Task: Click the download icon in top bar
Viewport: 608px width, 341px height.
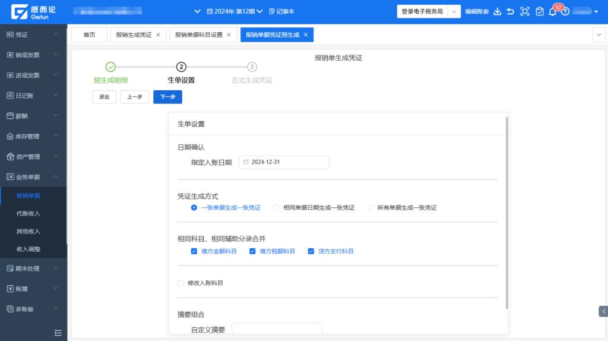Action: 498,11
